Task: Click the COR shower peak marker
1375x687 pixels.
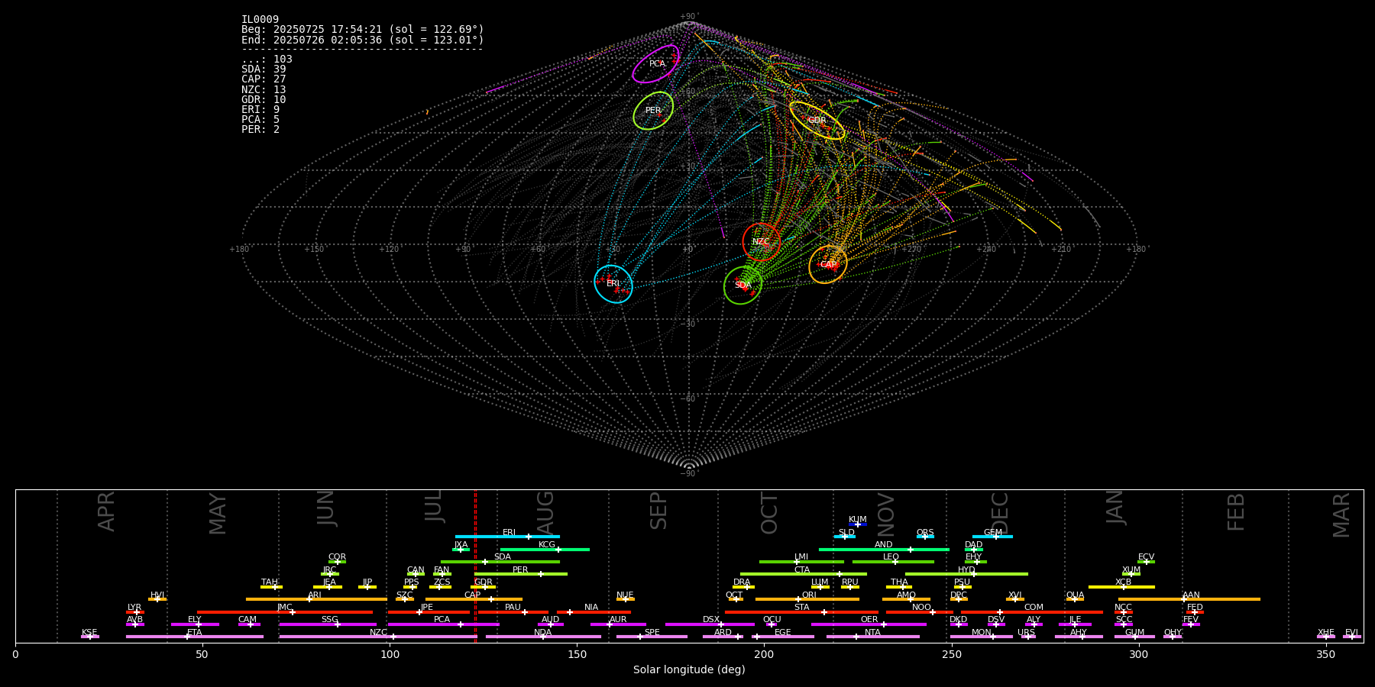Action: point(338,562)
